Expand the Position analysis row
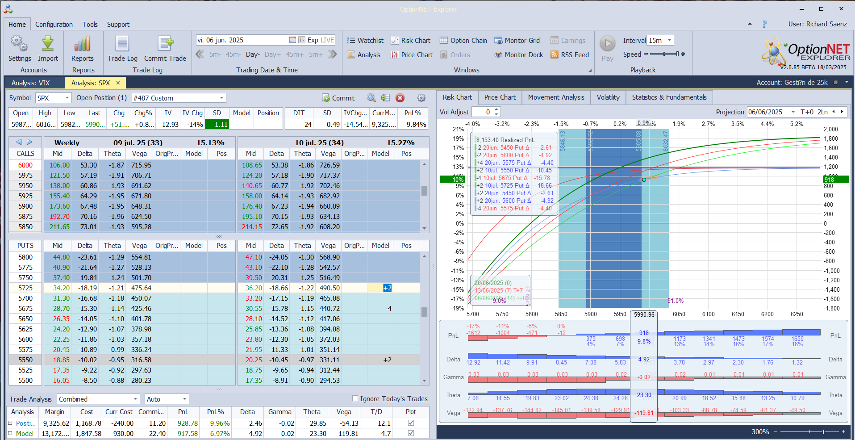 click(10, 423)
